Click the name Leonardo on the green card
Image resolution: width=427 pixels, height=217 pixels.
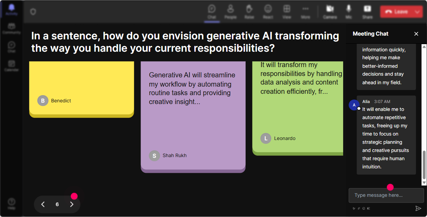click(x=285, y=138)
